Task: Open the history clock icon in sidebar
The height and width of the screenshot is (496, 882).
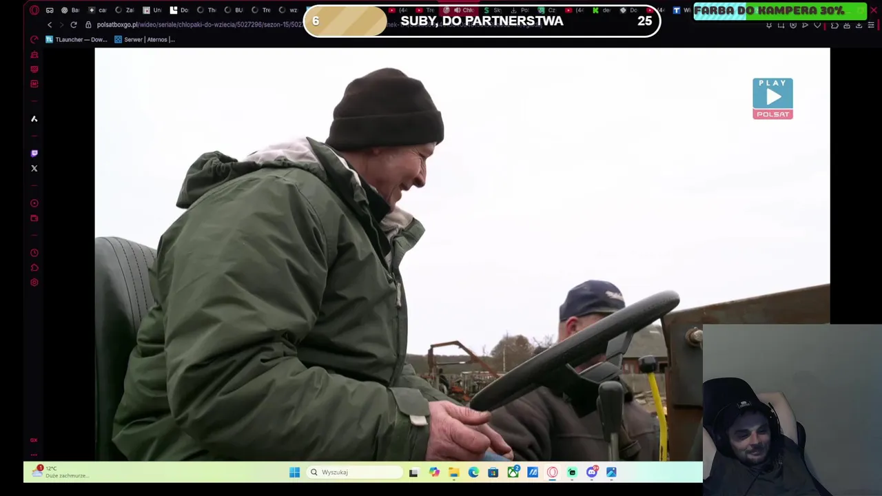Action: point(34,252)
